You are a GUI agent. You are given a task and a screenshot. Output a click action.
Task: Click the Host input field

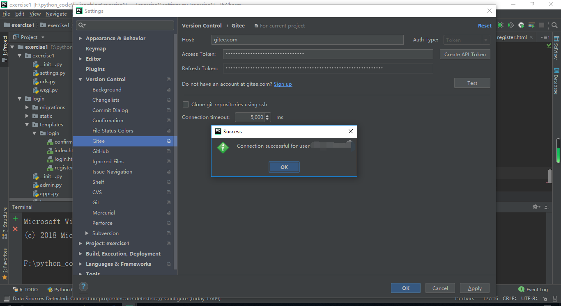pos(307,40)
